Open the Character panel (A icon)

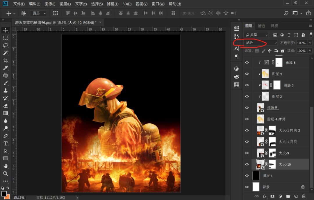click(x=236, y=48)
